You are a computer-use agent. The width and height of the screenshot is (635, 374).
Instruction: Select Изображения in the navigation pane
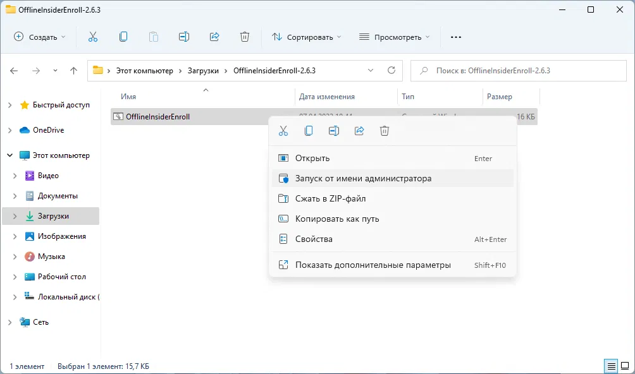61,236
